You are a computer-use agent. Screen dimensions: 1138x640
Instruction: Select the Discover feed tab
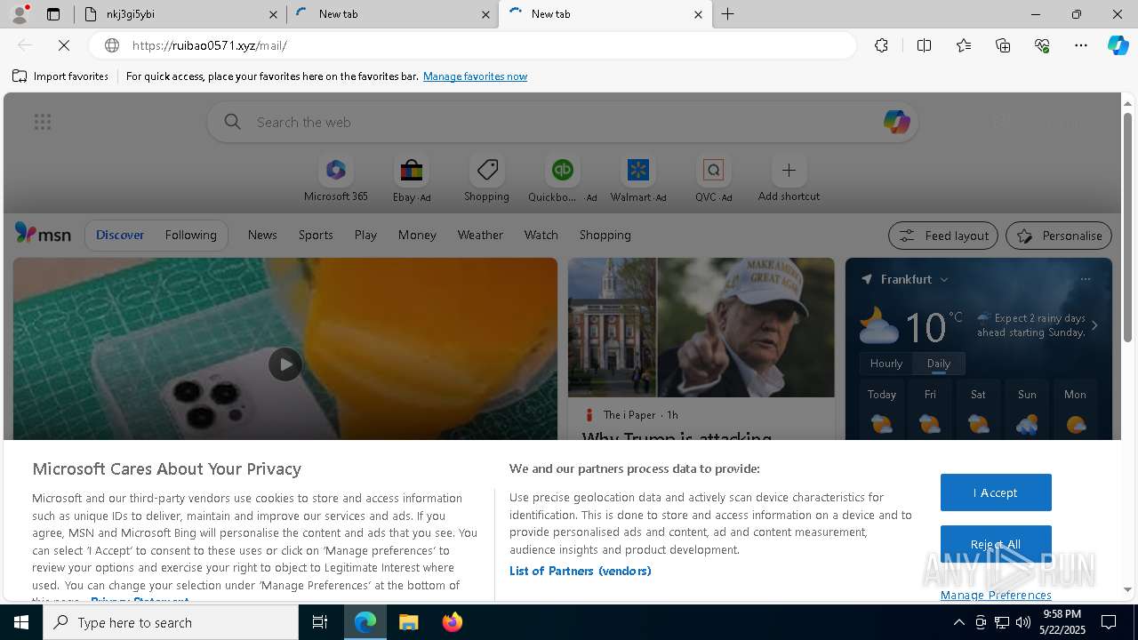pos(120,235)
